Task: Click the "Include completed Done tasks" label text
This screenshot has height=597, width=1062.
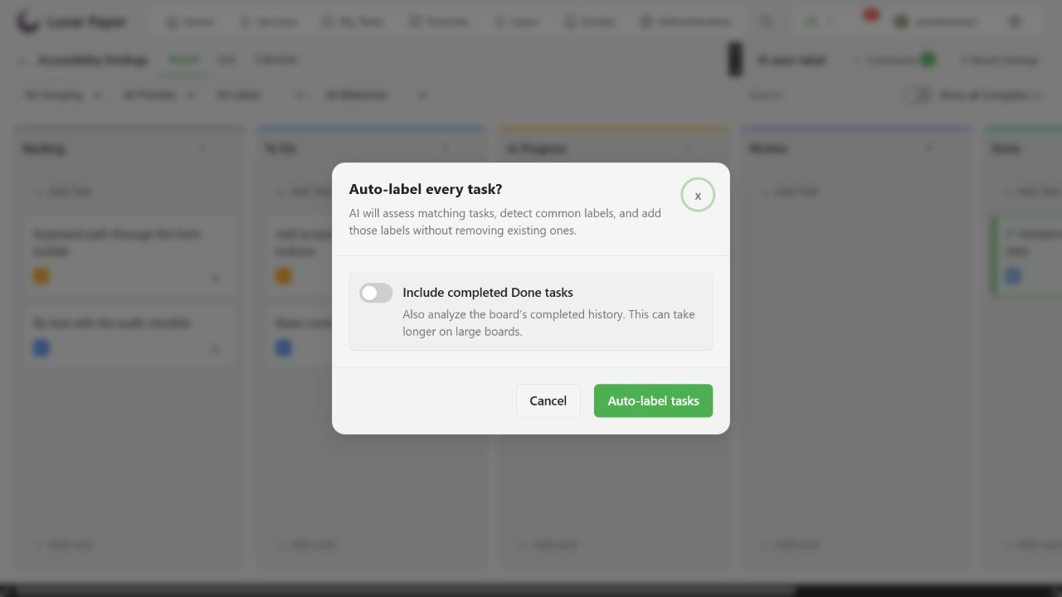Action: [x=488, y=293]
